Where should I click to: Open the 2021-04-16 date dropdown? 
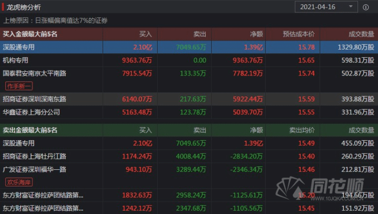pyautogui.click(x=326, y=7)
